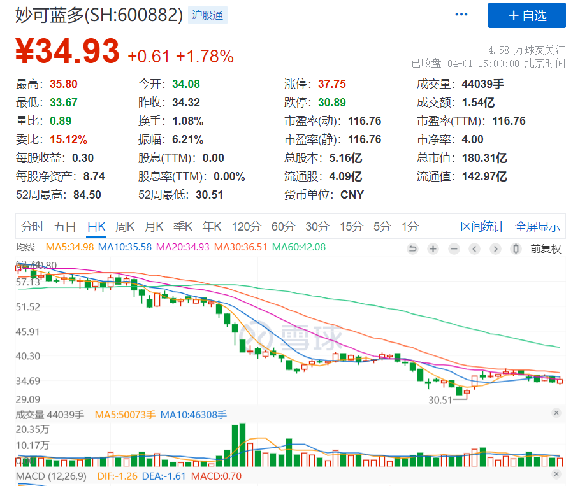The height and width of the screenshot is (486, 587).
Task: Click the 总市值 180.31亿 value
Action: click(x=484, y=158)
